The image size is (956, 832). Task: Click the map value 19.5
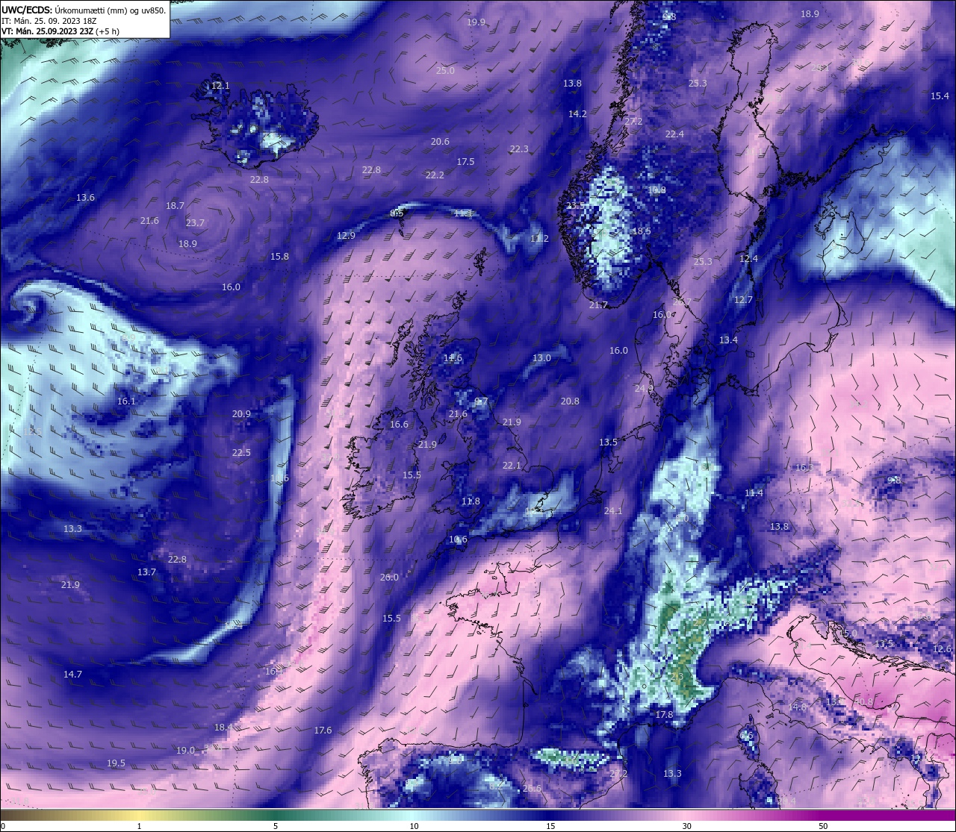pos(116,763)
